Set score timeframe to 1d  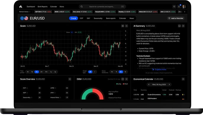[125, 72]
